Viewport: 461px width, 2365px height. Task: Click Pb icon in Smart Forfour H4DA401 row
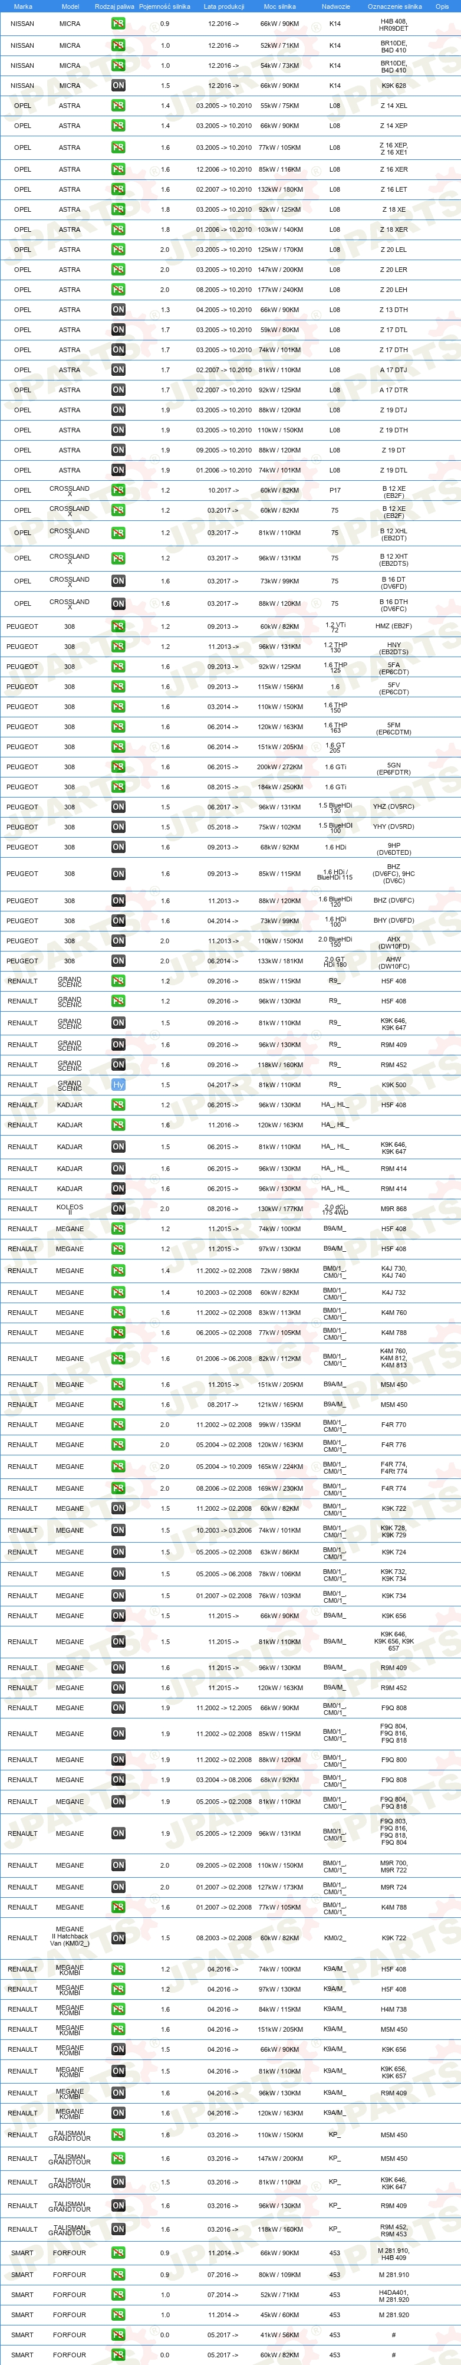pos(118,2294)
